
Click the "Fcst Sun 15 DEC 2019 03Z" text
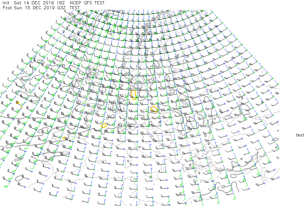[34, 8]
